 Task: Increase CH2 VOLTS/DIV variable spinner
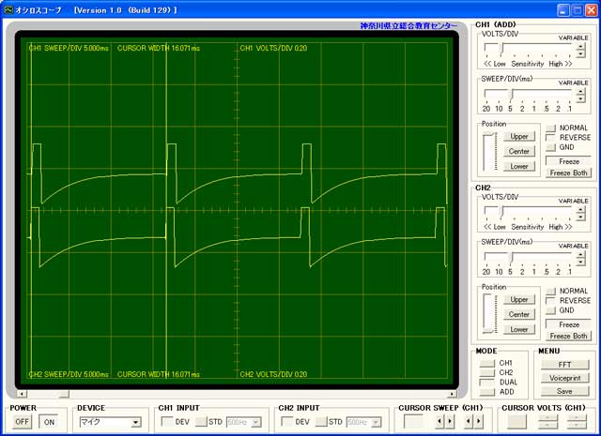(580, 209)
